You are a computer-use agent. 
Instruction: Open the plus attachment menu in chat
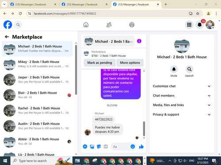pos(85,147)
